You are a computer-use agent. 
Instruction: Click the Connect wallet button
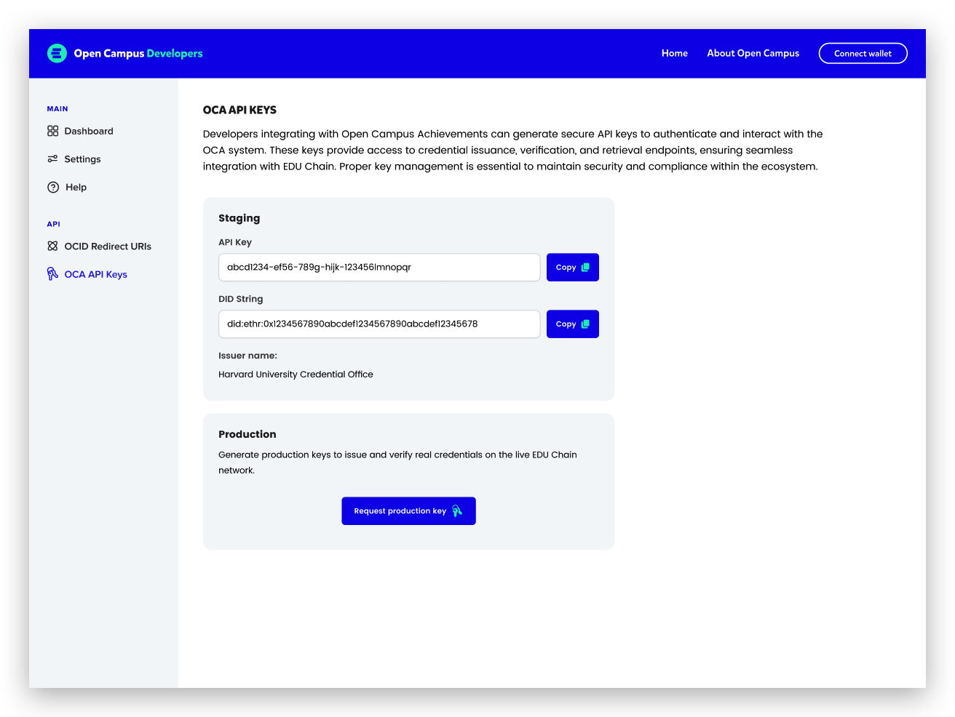863,53
